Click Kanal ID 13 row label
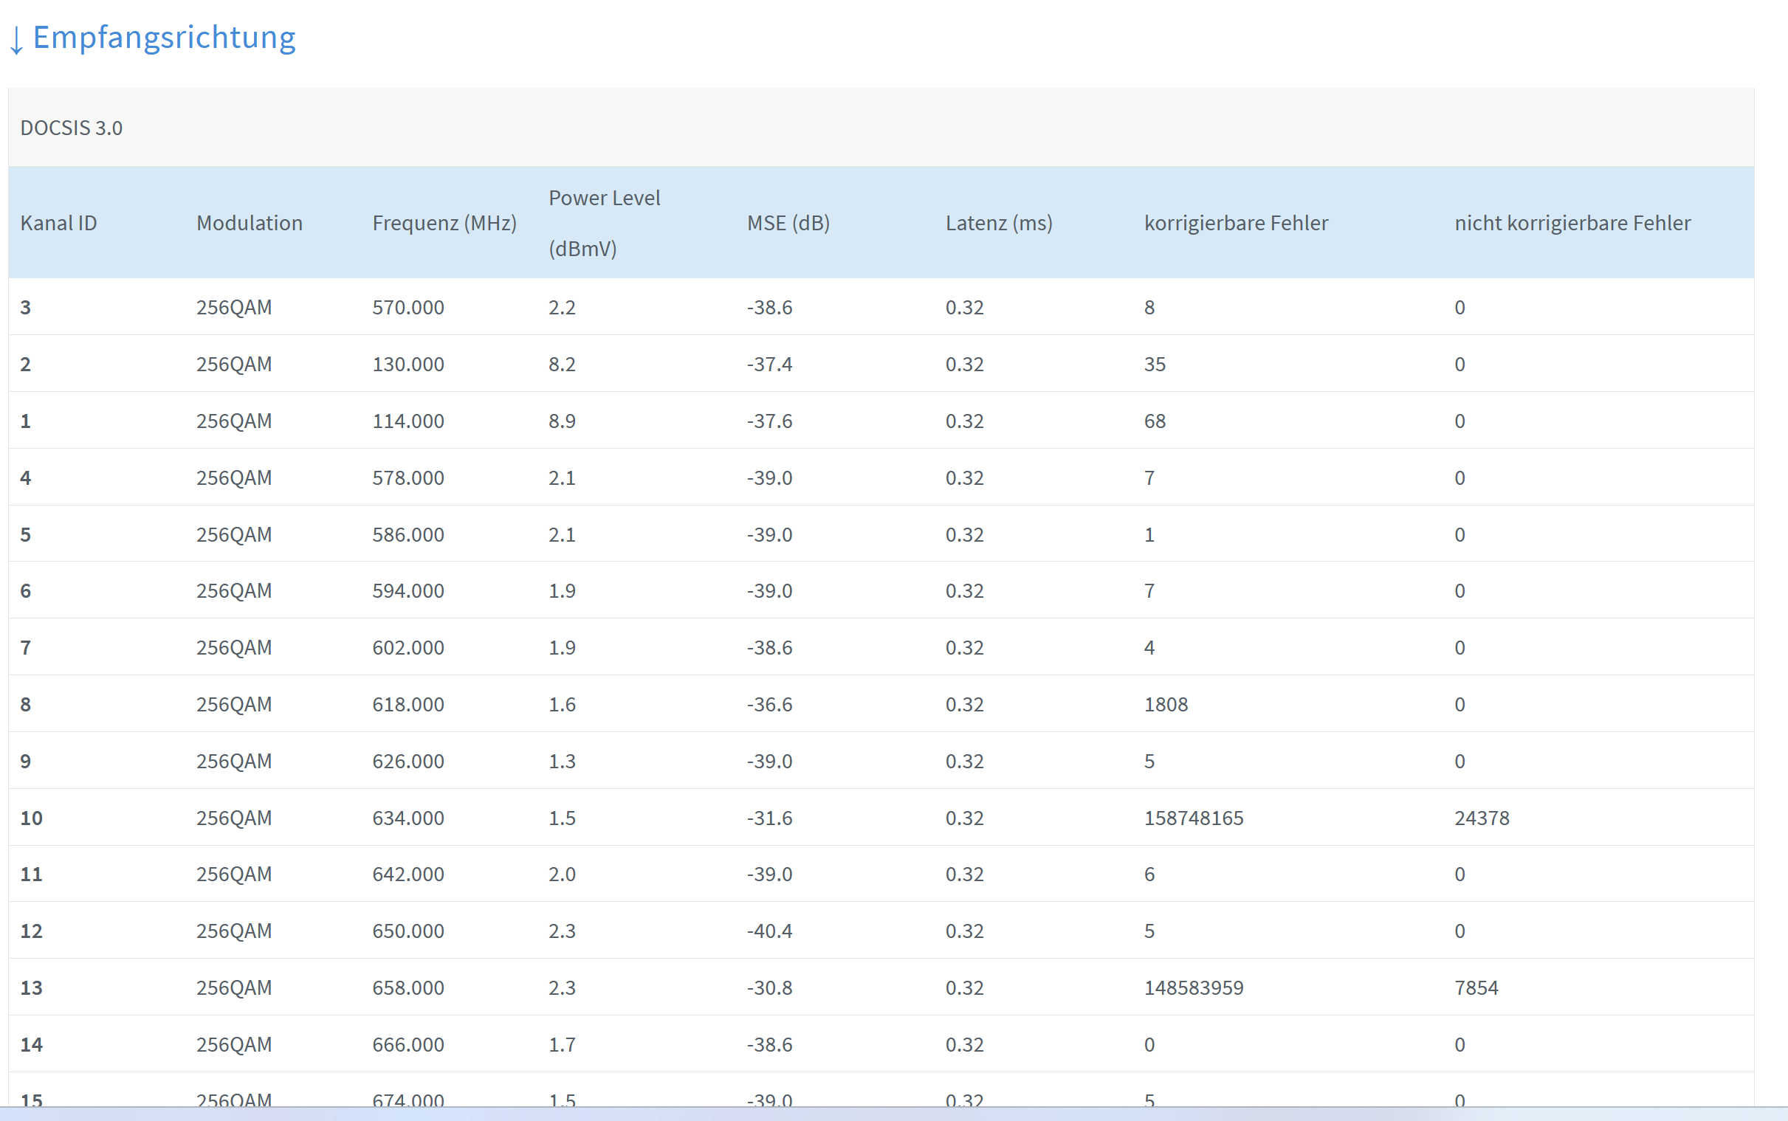Viewport: 1788px width, 1121px height. coord(31,988)
